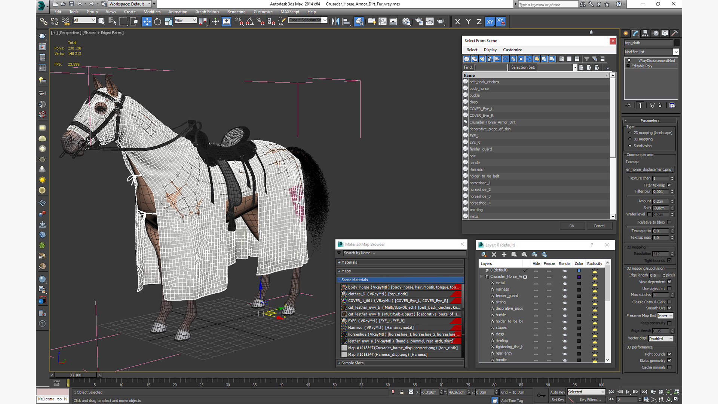The image size is (718, 404).
Task: Open the Material Editor icon
Action: pyautogui.click(x=406, y=22)
